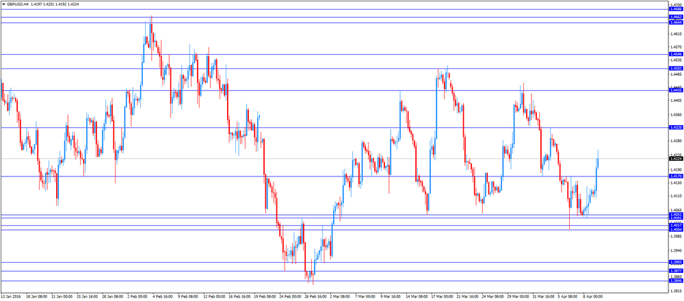Click the 19 Feb 08:00 time label
This screenshot has width=684, height=301.
click(x=264, y=296)
